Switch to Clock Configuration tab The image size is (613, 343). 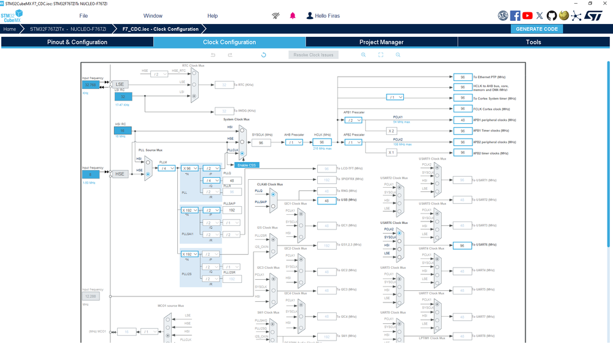[x=229, y=42]
